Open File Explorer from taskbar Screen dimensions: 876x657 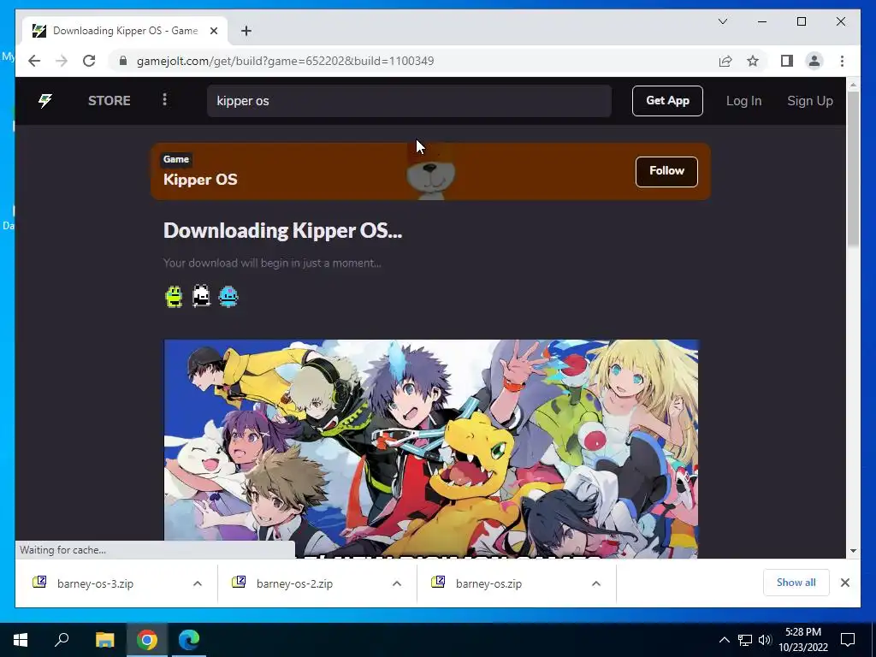coord(104,640)
